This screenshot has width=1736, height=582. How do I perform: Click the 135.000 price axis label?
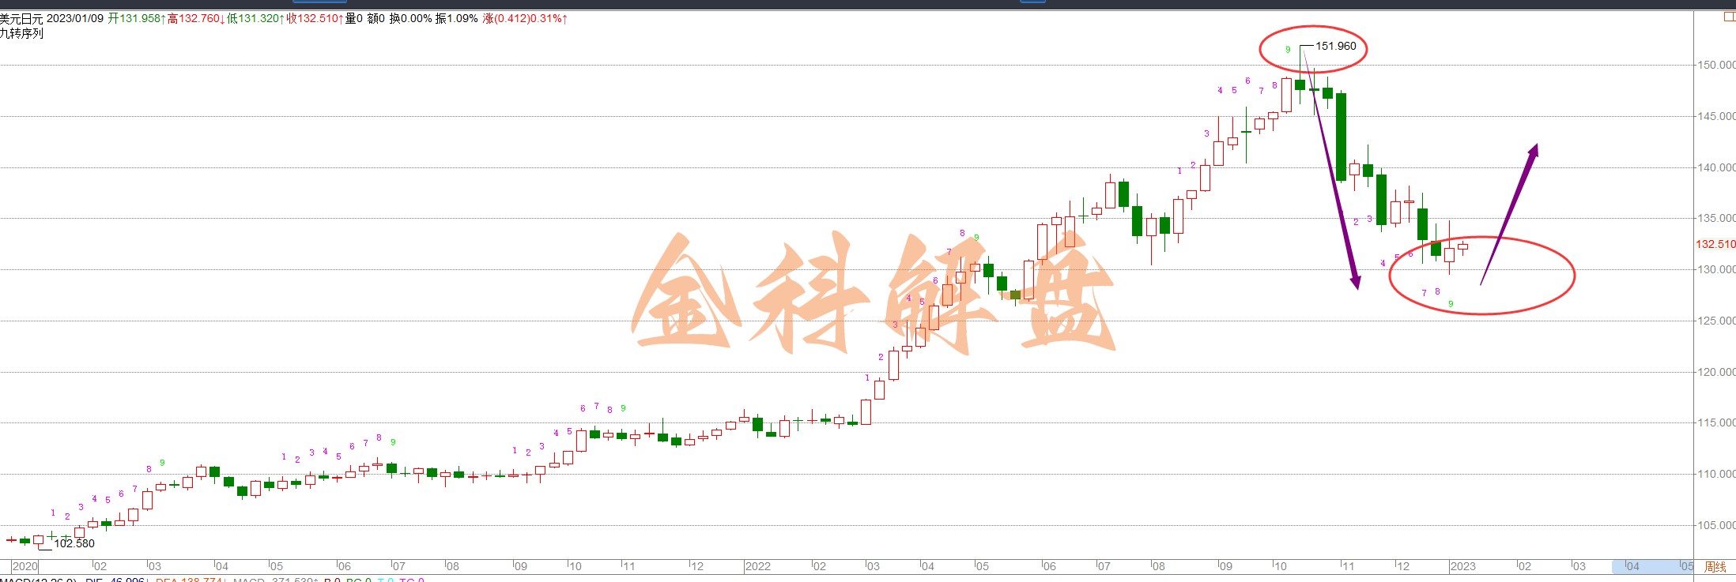[x=1716, y=218]
